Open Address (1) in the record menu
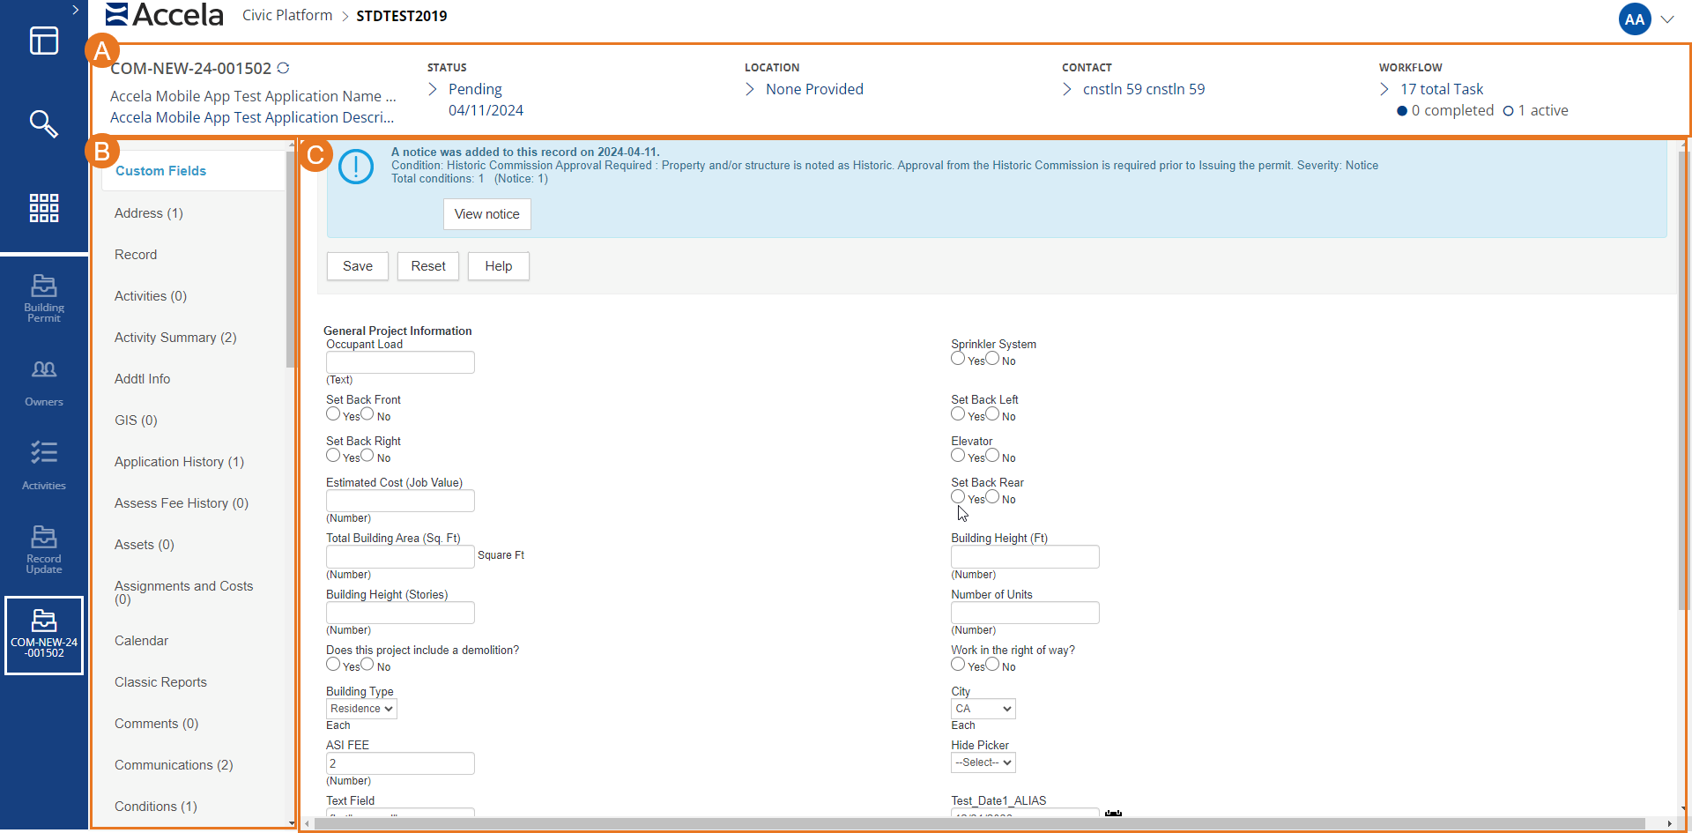The width and height of the screenshot is (1692, 833). click(148, 213)
